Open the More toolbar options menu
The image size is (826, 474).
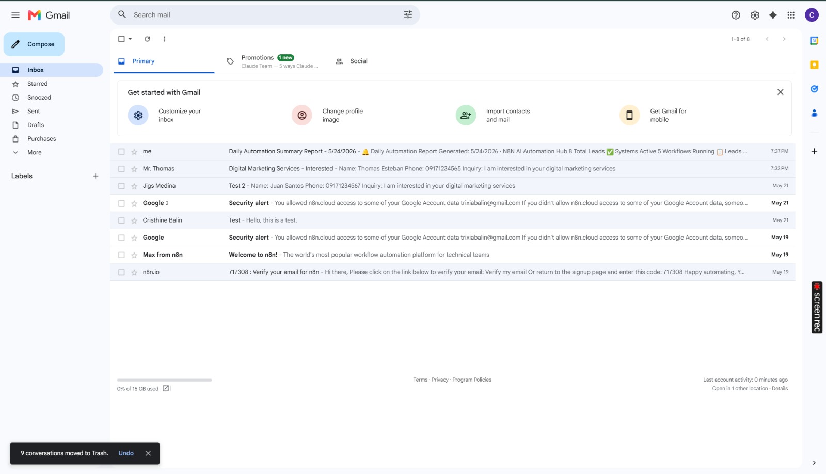click(x=164, y=39)
